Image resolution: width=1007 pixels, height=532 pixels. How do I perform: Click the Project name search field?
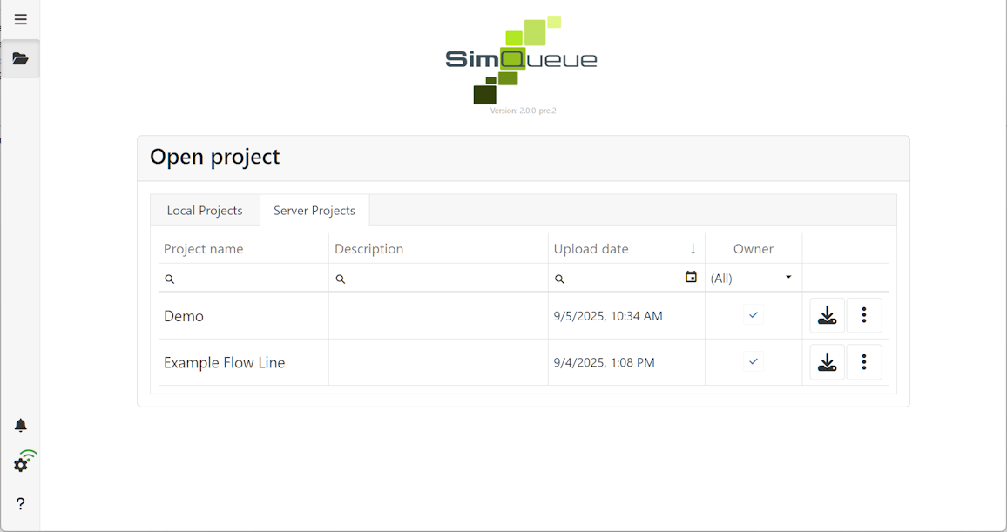click(x=235, y=278)
